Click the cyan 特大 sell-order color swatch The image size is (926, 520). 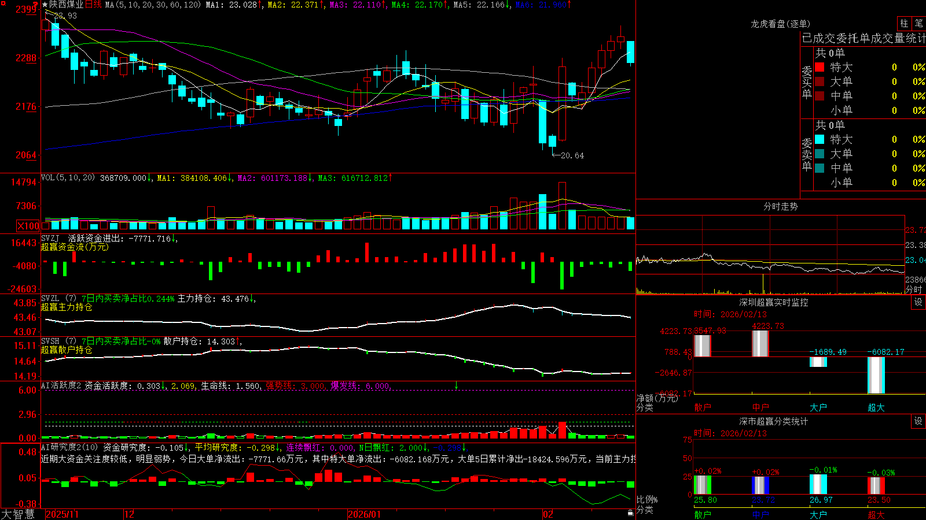click(x=820, y=139)
